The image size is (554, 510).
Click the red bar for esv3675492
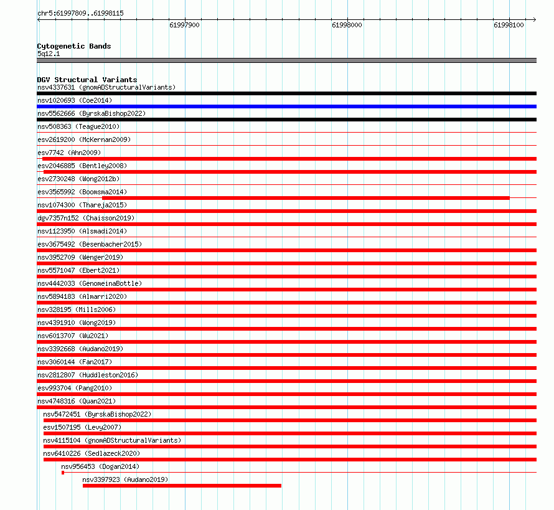286,250
